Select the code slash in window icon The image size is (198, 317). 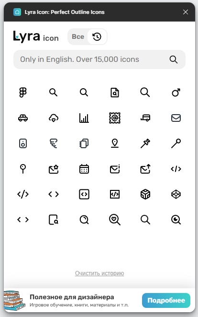click(x=115, y=194)
